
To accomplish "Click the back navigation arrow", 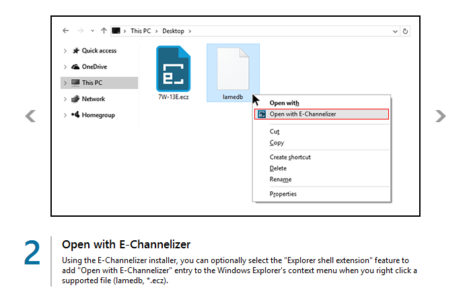I will (x=65, y=31).
